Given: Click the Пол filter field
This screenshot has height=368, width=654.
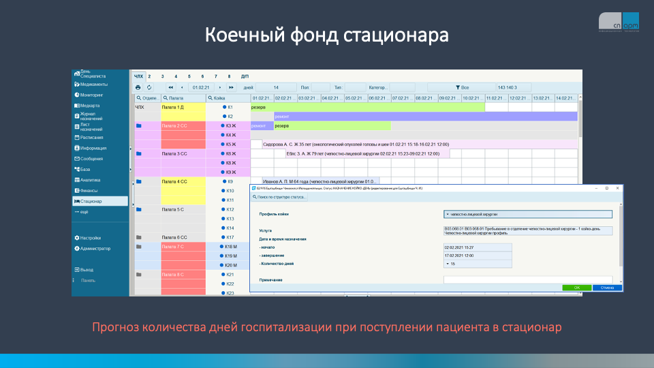Looking at the screenshot, I should 320,88.
